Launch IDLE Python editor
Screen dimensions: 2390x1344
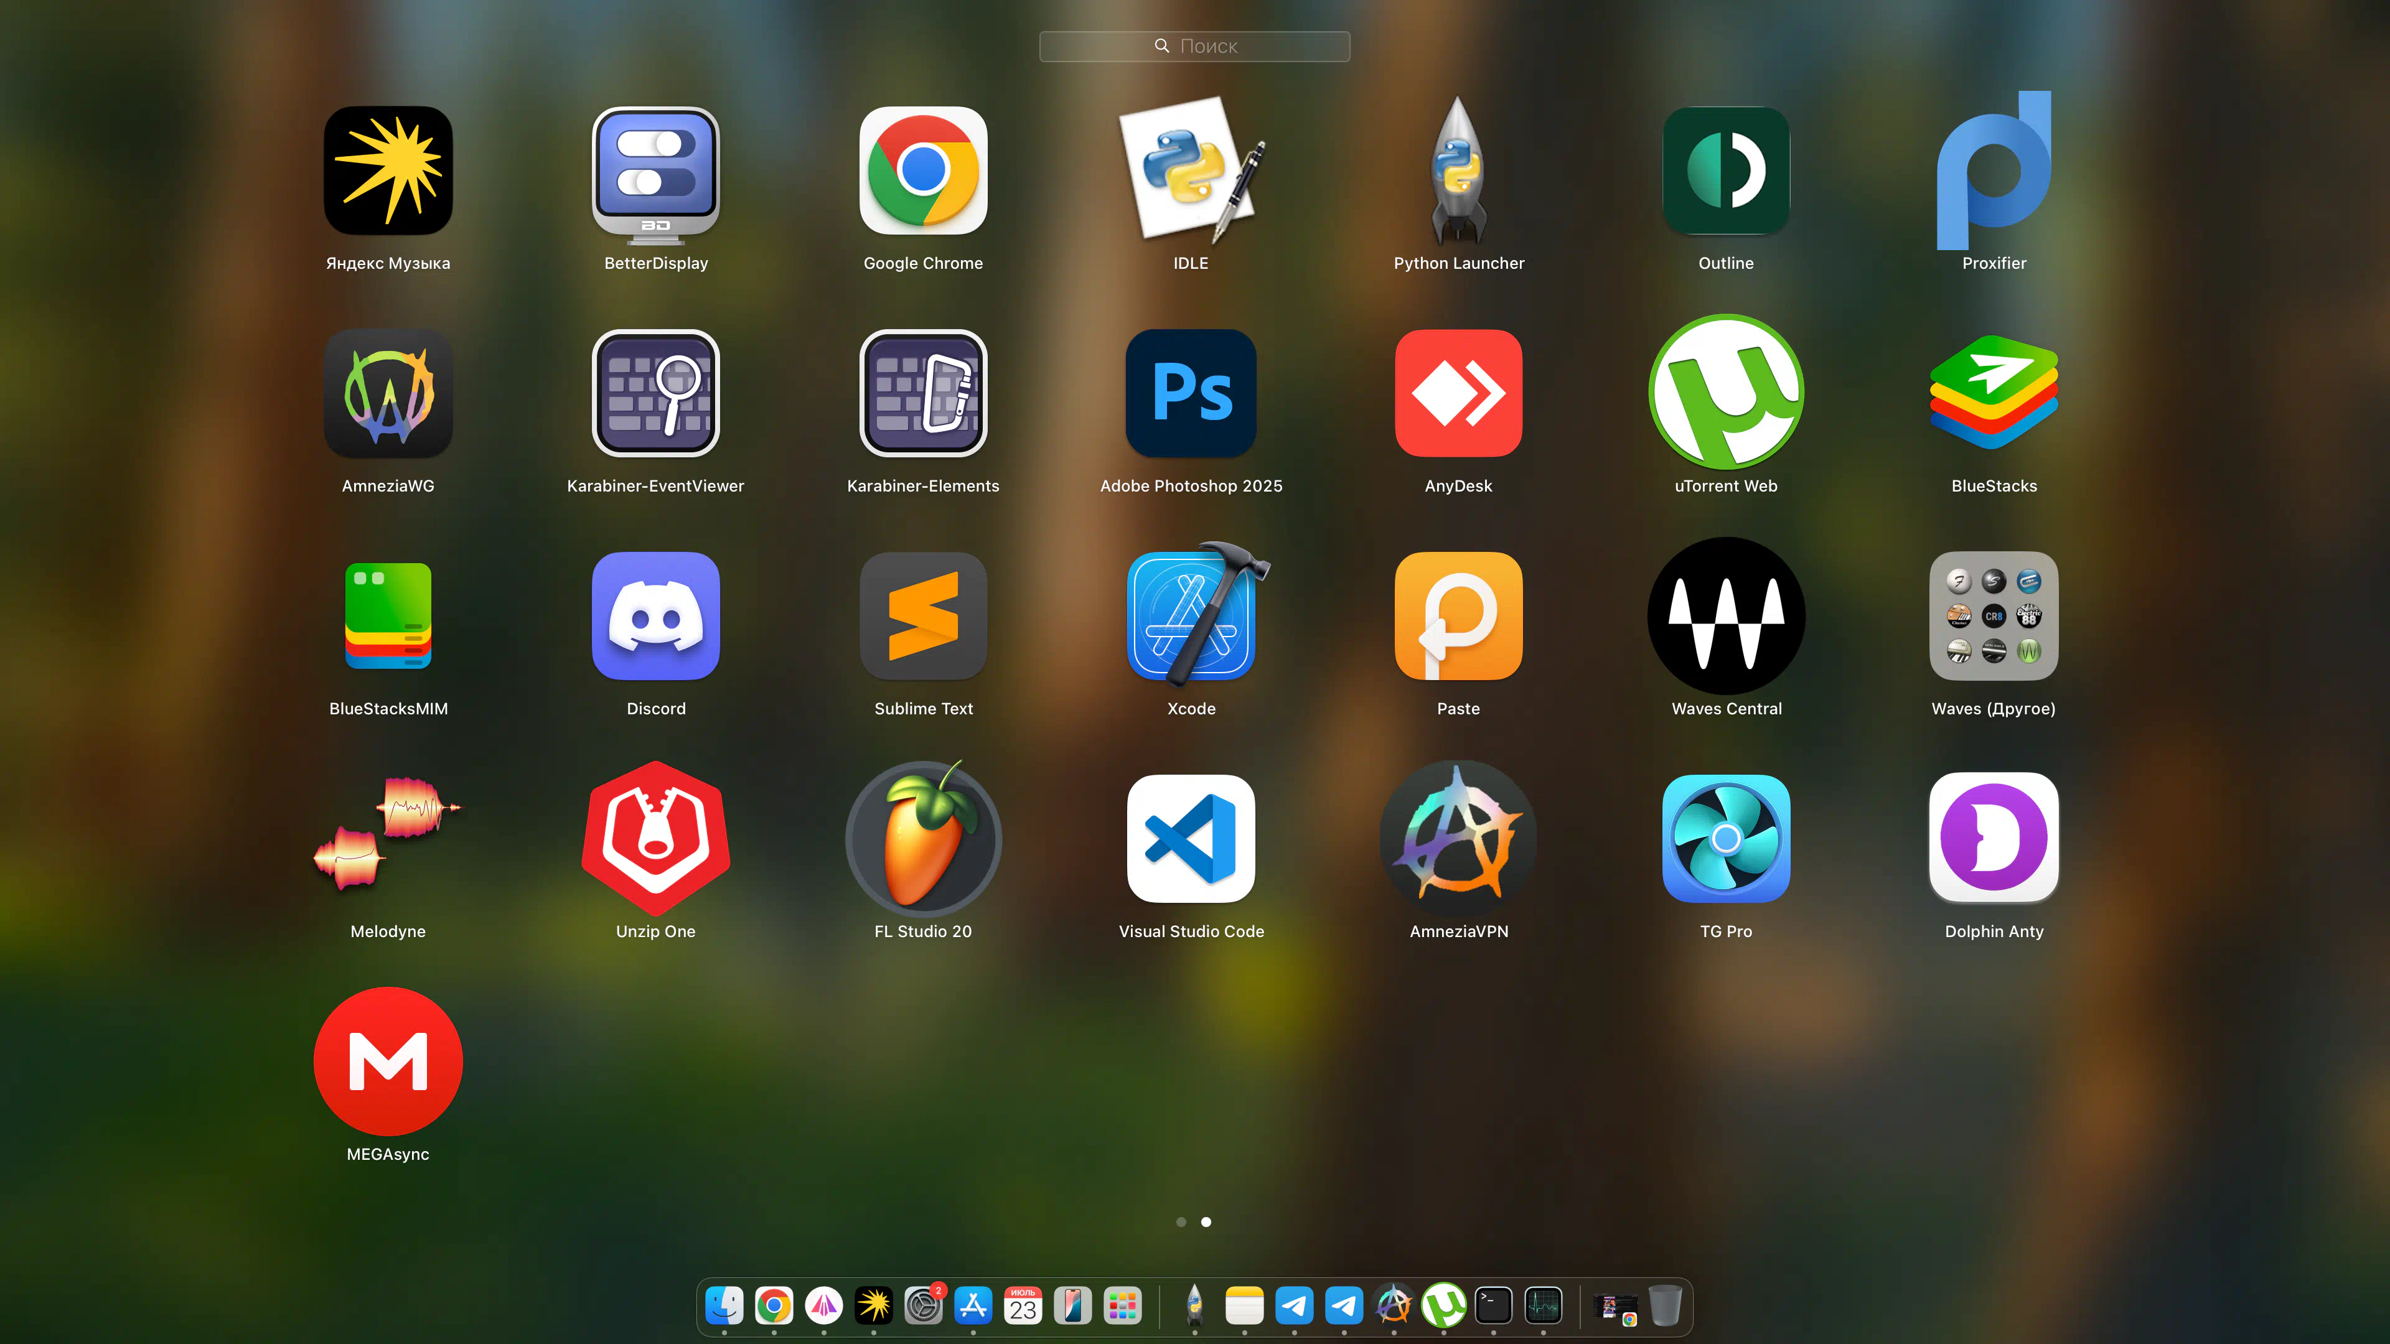(1191, 170)
